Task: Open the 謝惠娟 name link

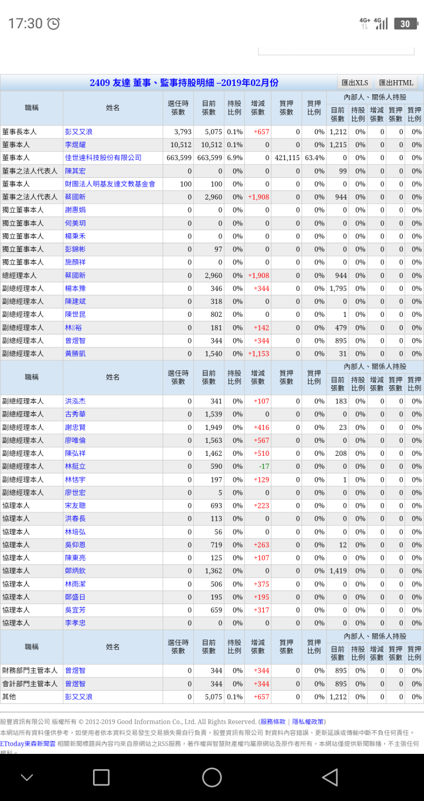Action: [75, 210]
